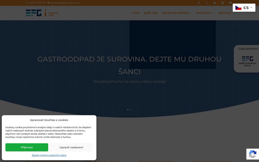The image size is (259, 162).
Task: Open the X (Twitter) social icon
Action: [207, 3]
